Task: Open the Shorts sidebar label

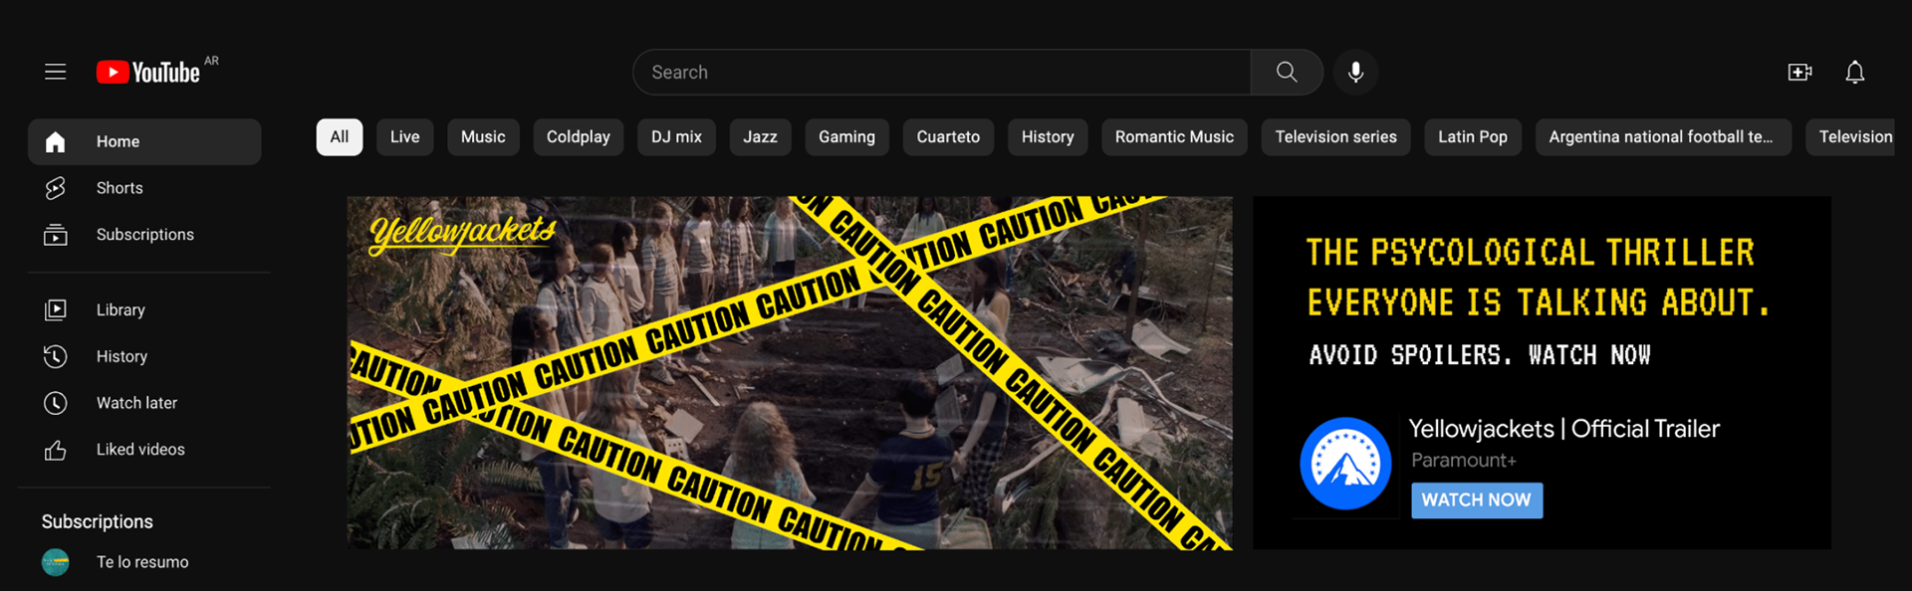Action: (x=119, y=188)
